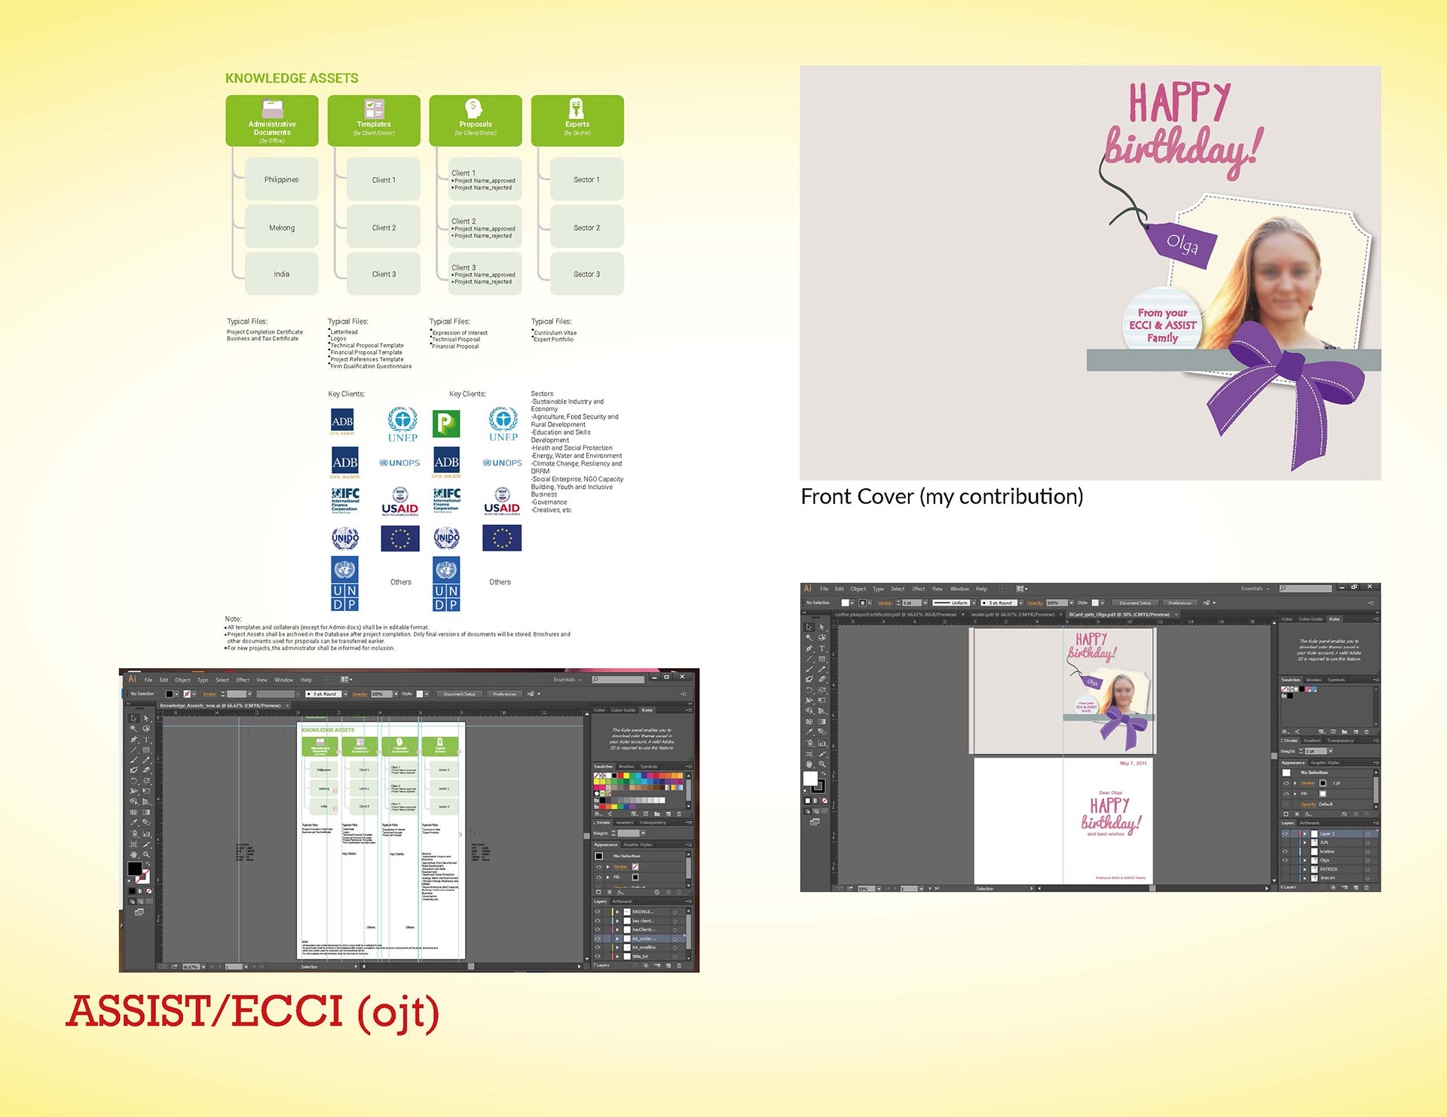Expand the keyClients layer arrow
Viewport: 1447px width, 1117px height.
(617, 929)
